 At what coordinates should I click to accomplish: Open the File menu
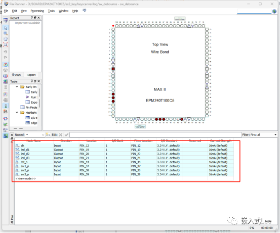pyautogui.click(x=6, y=11)
